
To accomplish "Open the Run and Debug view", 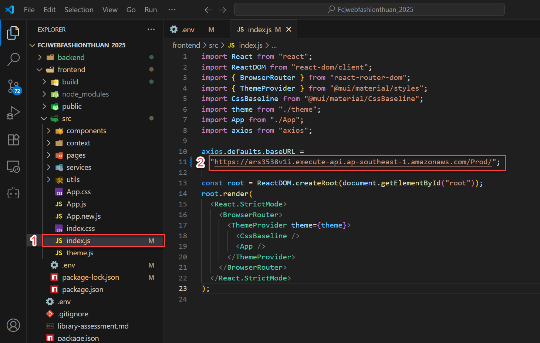I will click(x=13, y=113).
